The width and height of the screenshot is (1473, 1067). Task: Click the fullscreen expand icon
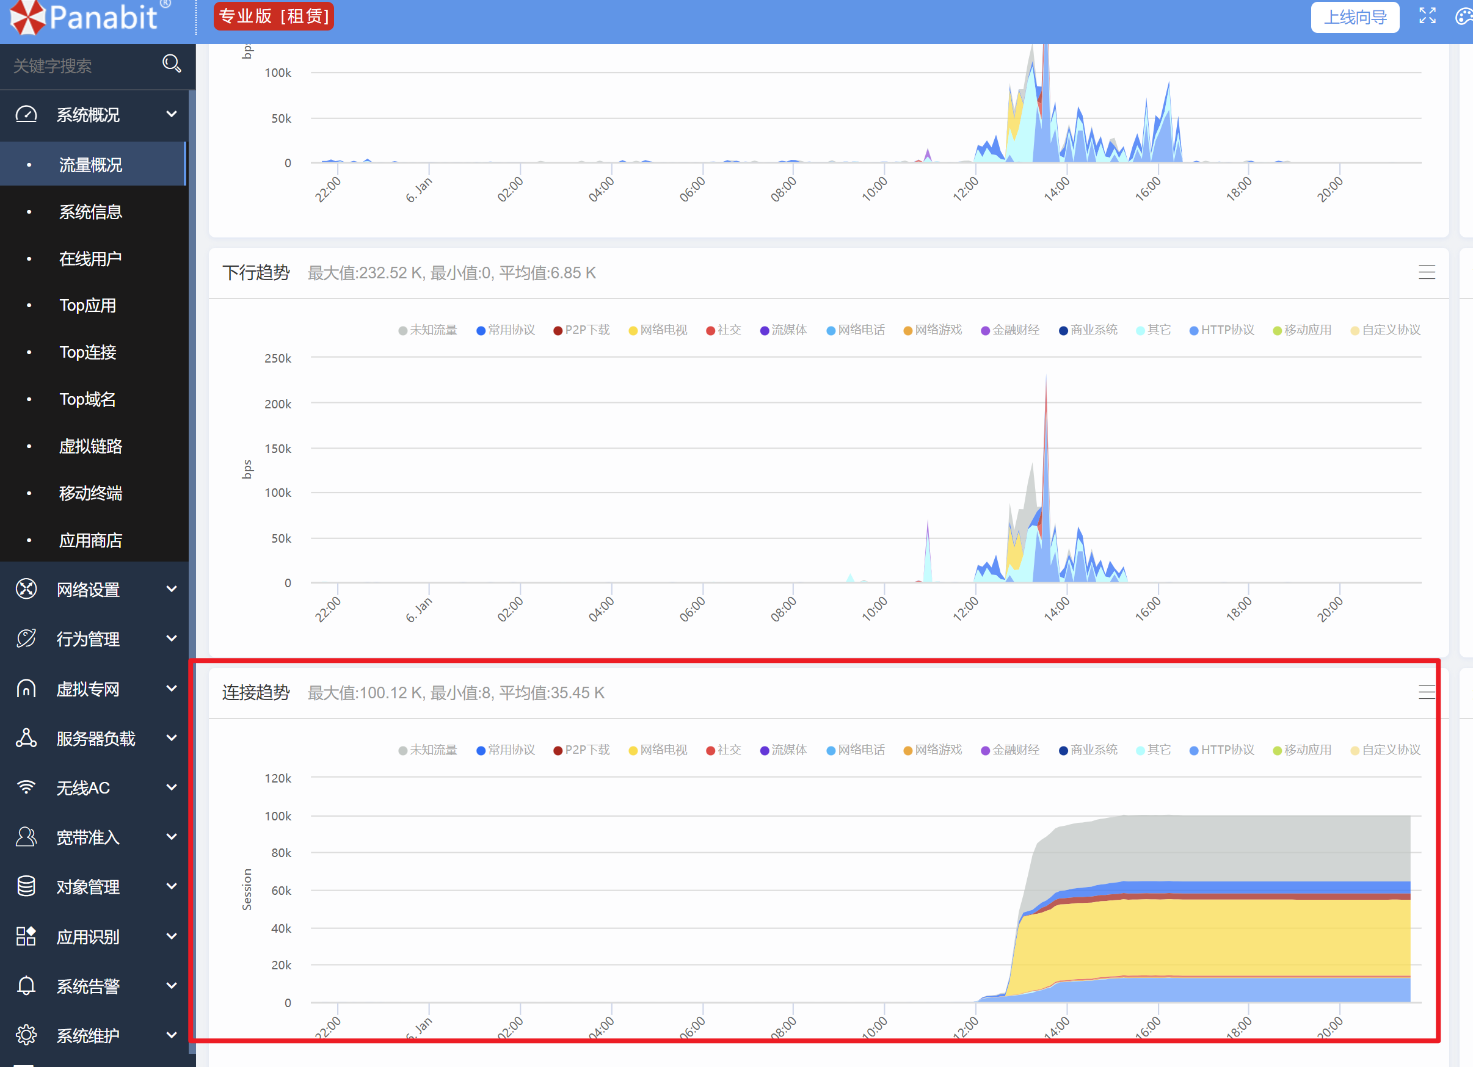tap(1427, 16)
